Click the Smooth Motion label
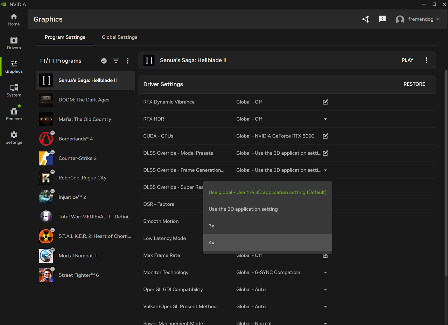This screenshot has width=448, height=325. pos(161,221)
